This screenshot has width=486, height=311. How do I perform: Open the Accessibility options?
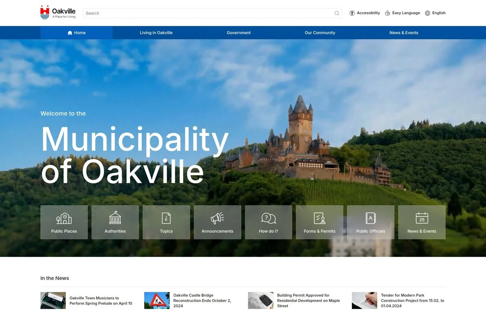point(364,13)
